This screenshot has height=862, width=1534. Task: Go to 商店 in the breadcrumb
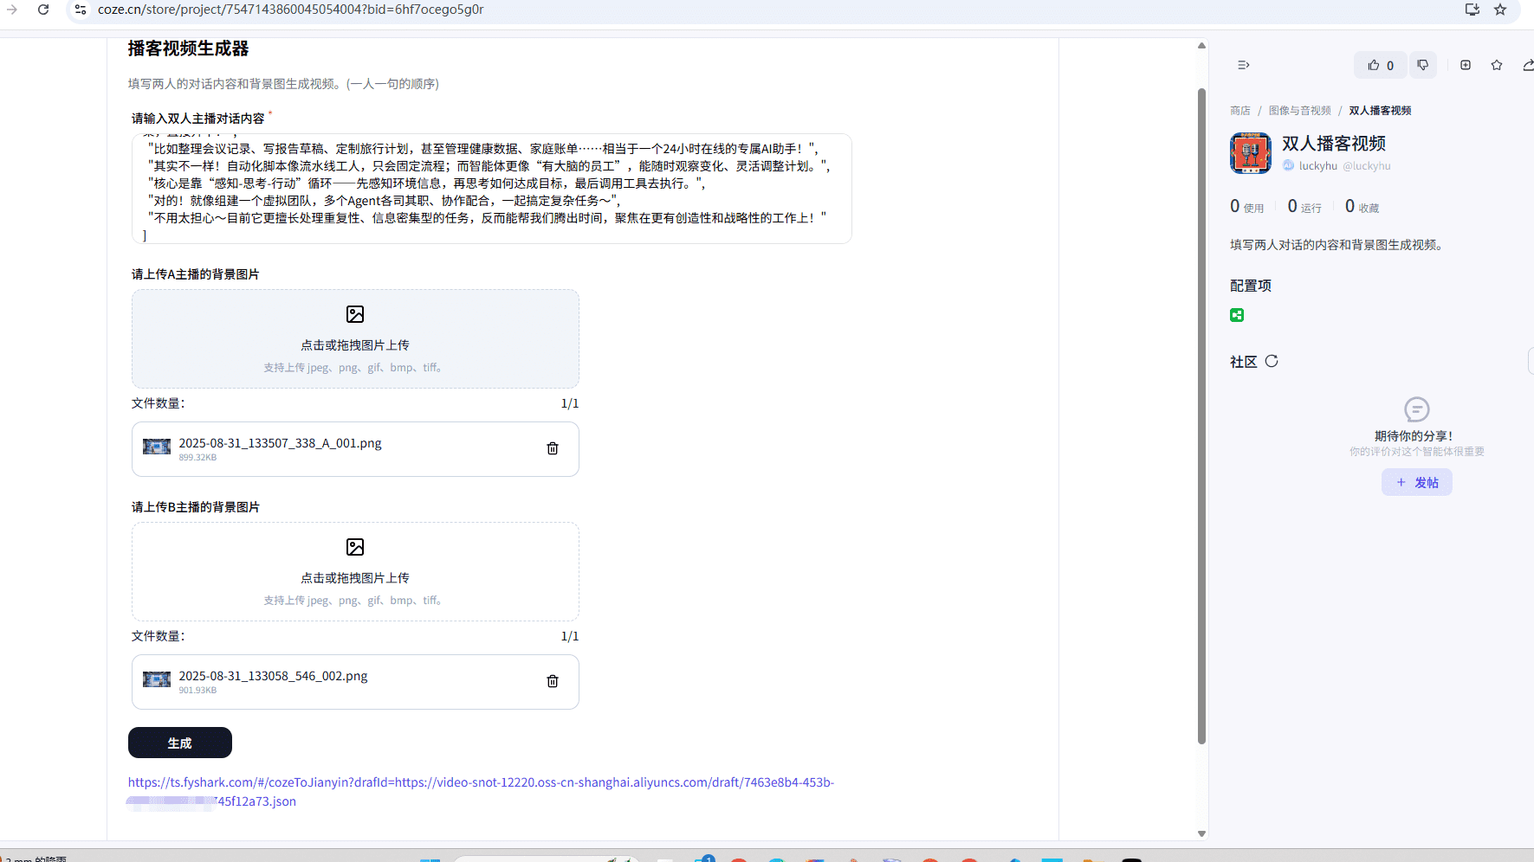[1239, 111]
